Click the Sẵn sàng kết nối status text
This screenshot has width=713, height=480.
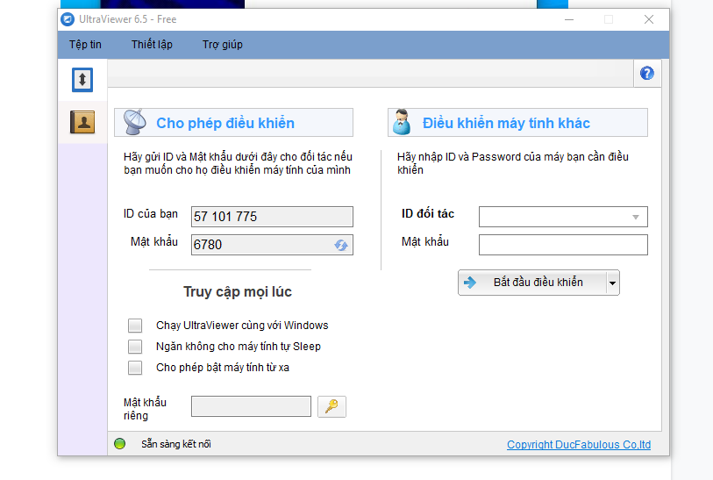pyautogui.click(x=176, y=444)
